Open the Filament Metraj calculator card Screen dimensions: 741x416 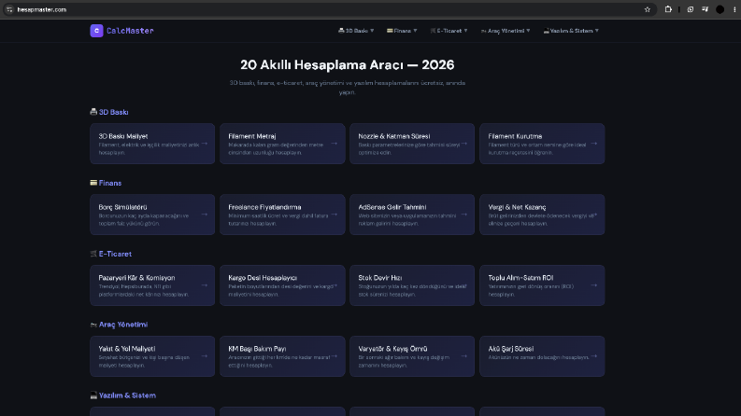point(282,144)
